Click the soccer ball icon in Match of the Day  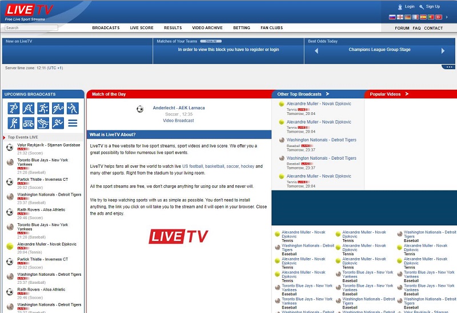pos(140,109)
